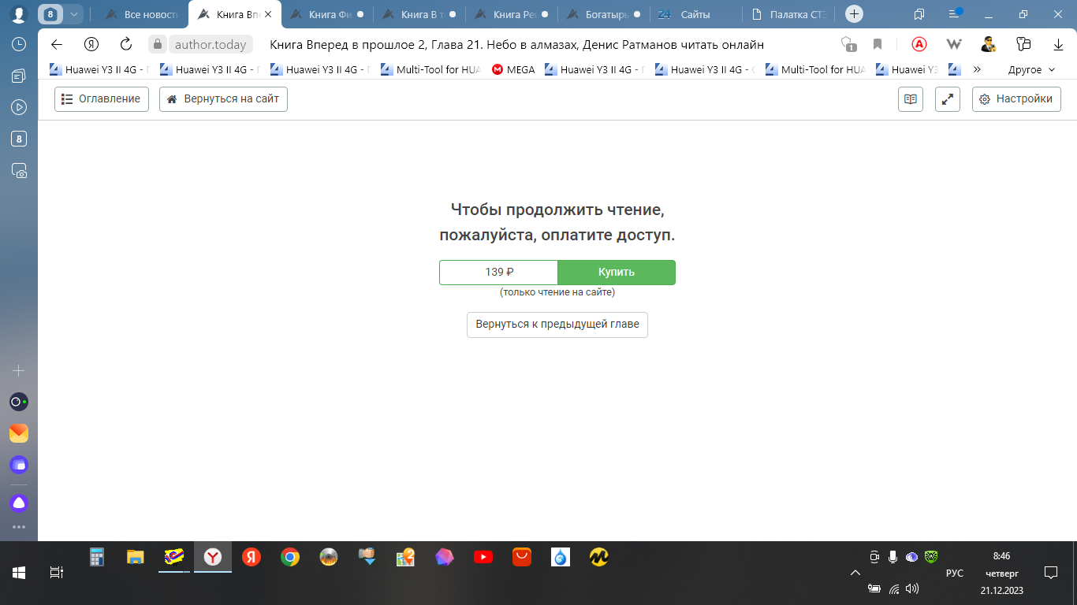The image size is (1077, 605).
Task: Open the new tab plus button
Action: 854,14
